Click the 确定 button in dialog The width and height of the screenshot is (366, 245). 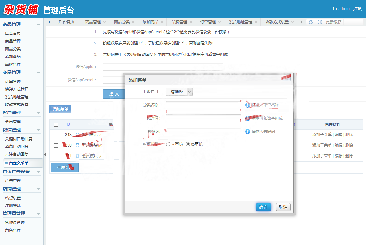click(264, 207)
